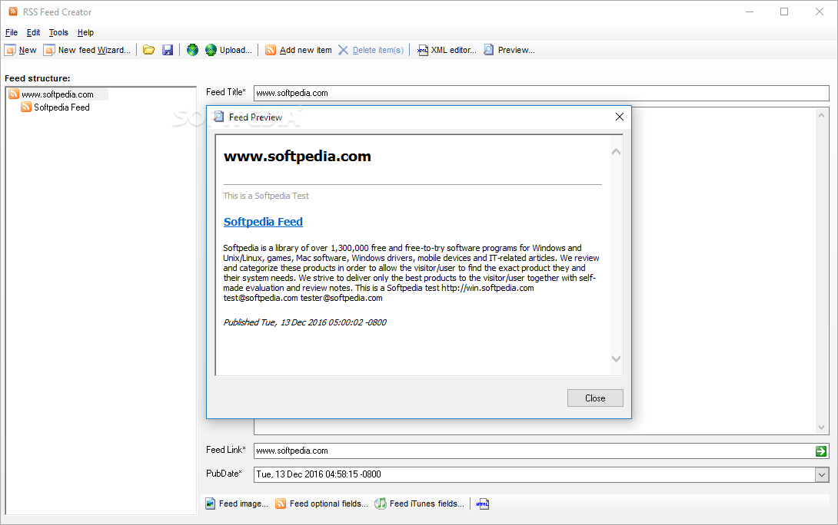
Task: Open Feed optional fields
Action: pos(321,504)
